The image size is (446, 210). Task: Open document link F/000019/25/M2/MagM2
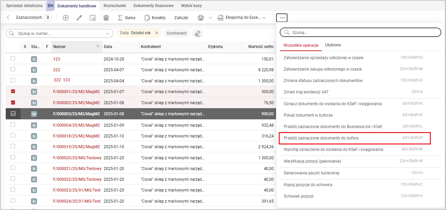[76, 147]
